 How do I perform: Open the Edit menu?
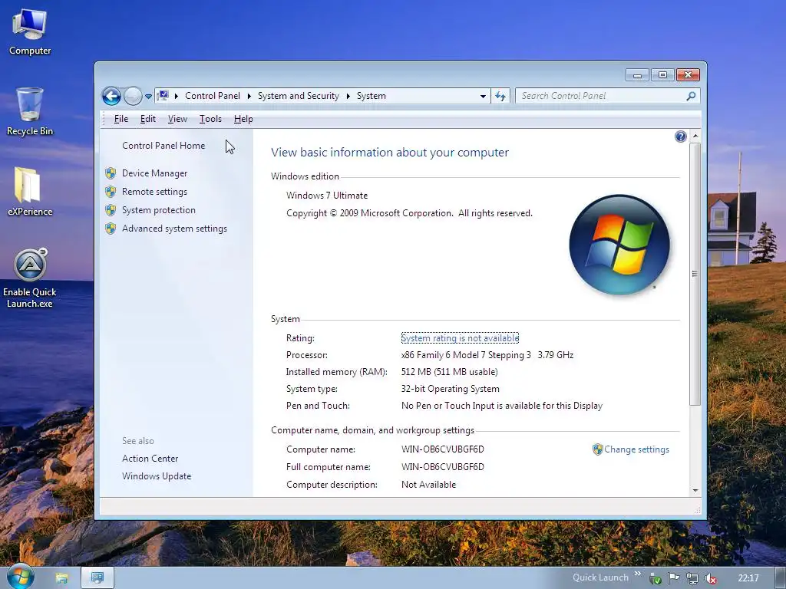pyautogui.click(x=148, y=119)
